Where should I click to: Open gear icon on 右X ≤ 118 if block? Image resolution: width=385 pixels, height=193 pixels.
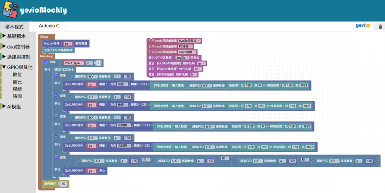point(56,116)
